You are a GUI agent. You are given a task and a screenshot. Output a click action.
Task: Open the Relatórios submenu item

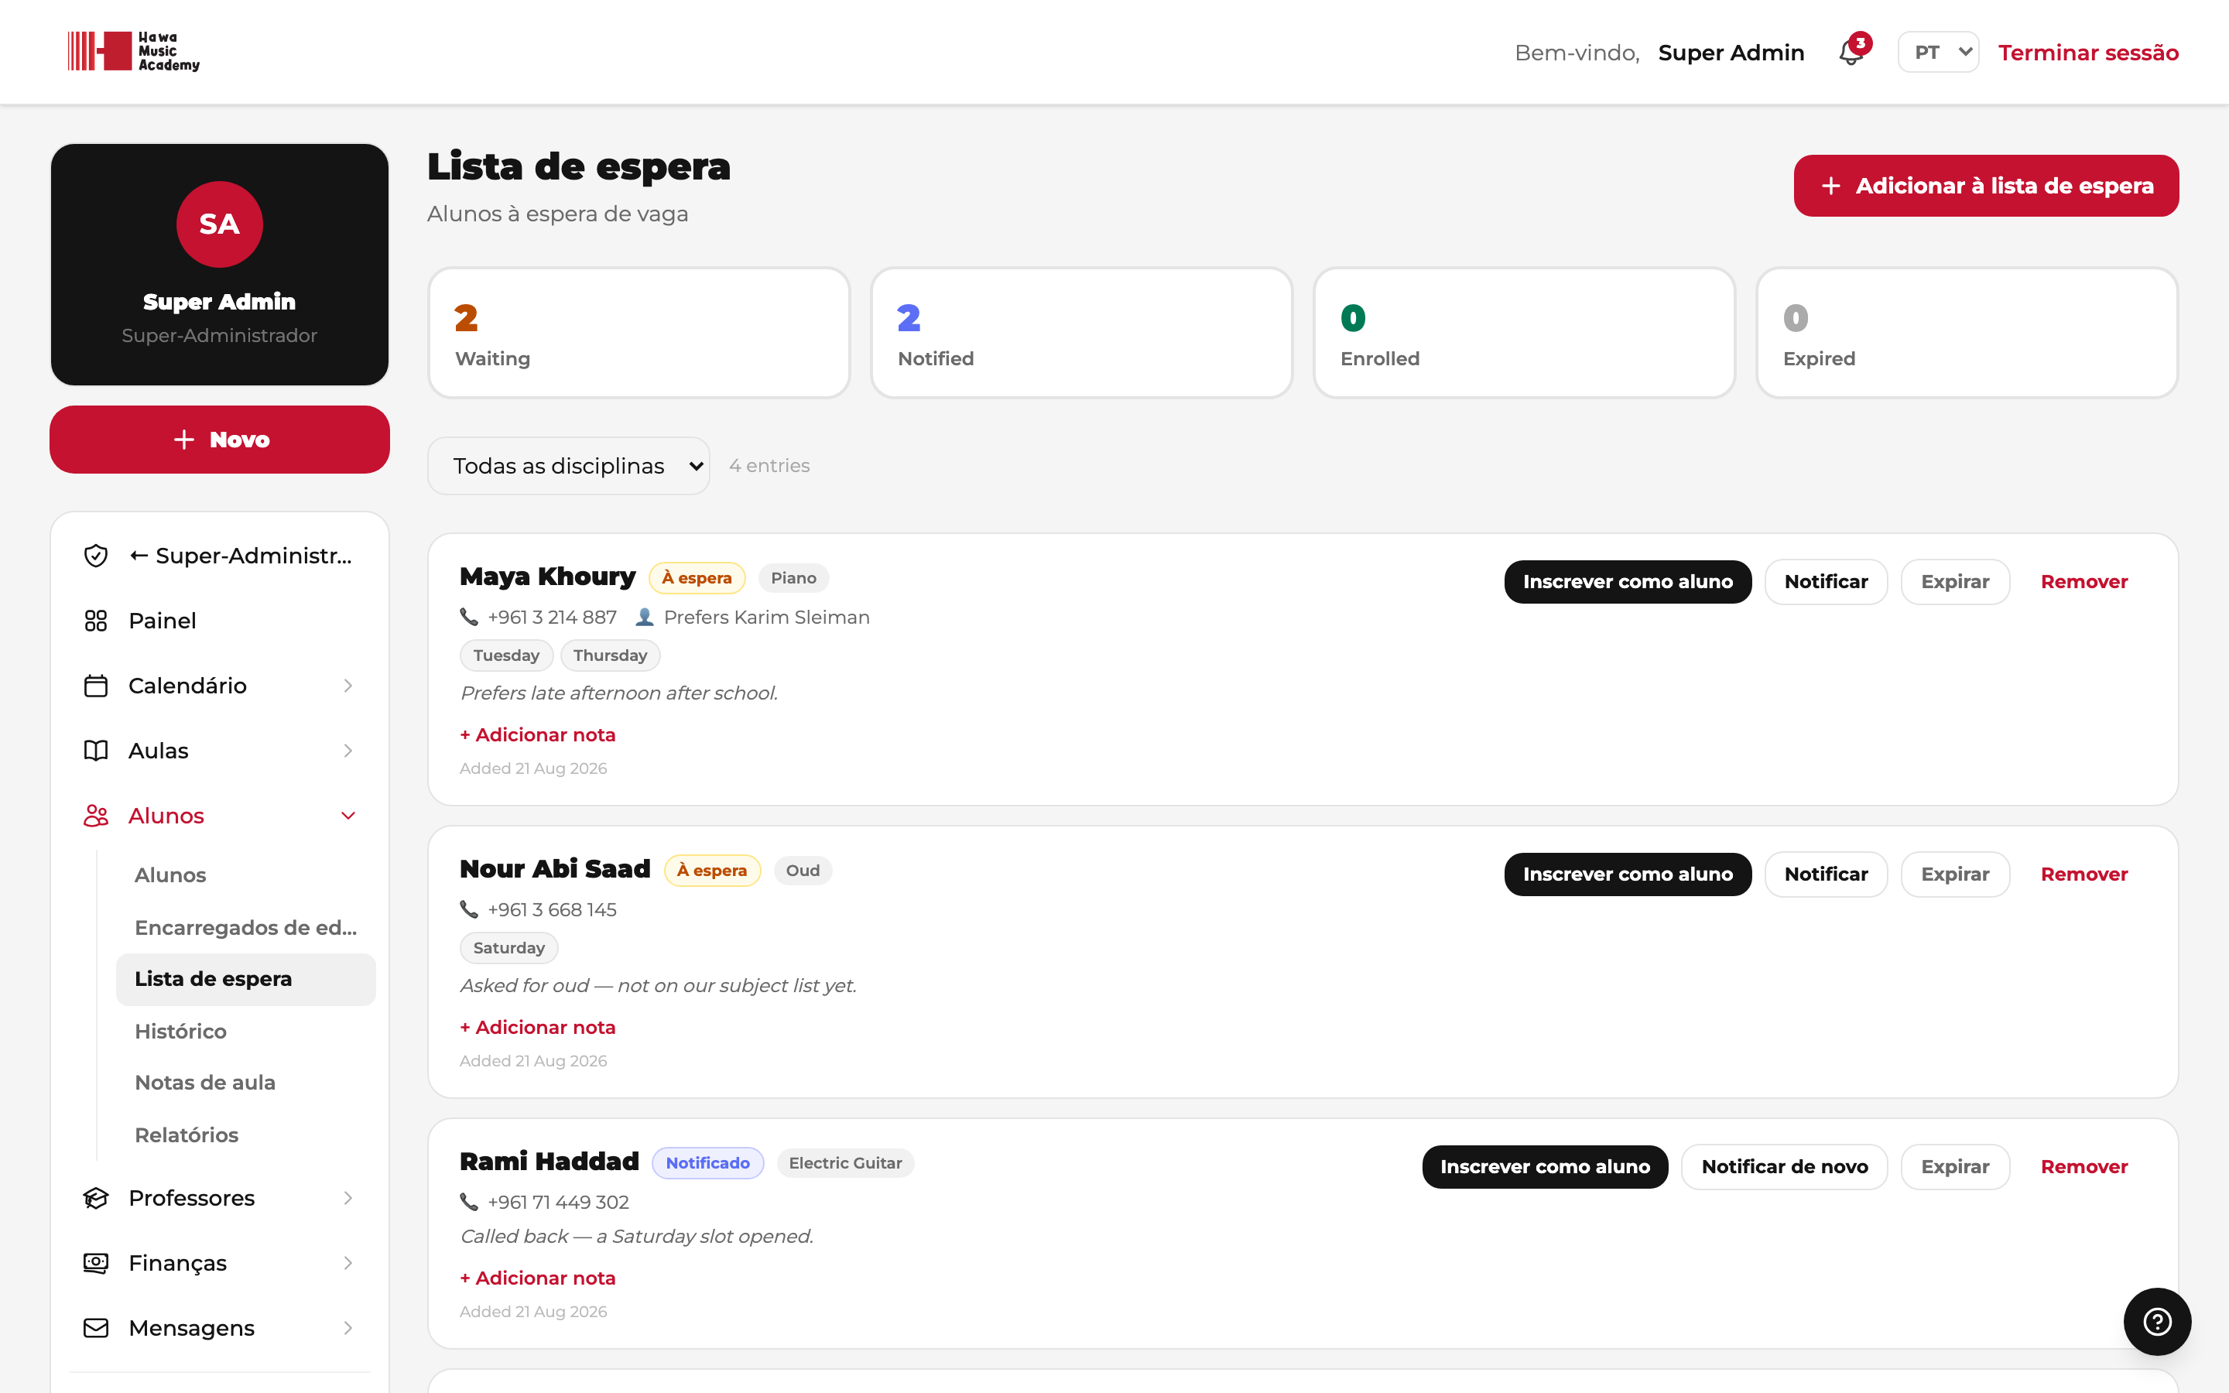tap(245, 1135)
